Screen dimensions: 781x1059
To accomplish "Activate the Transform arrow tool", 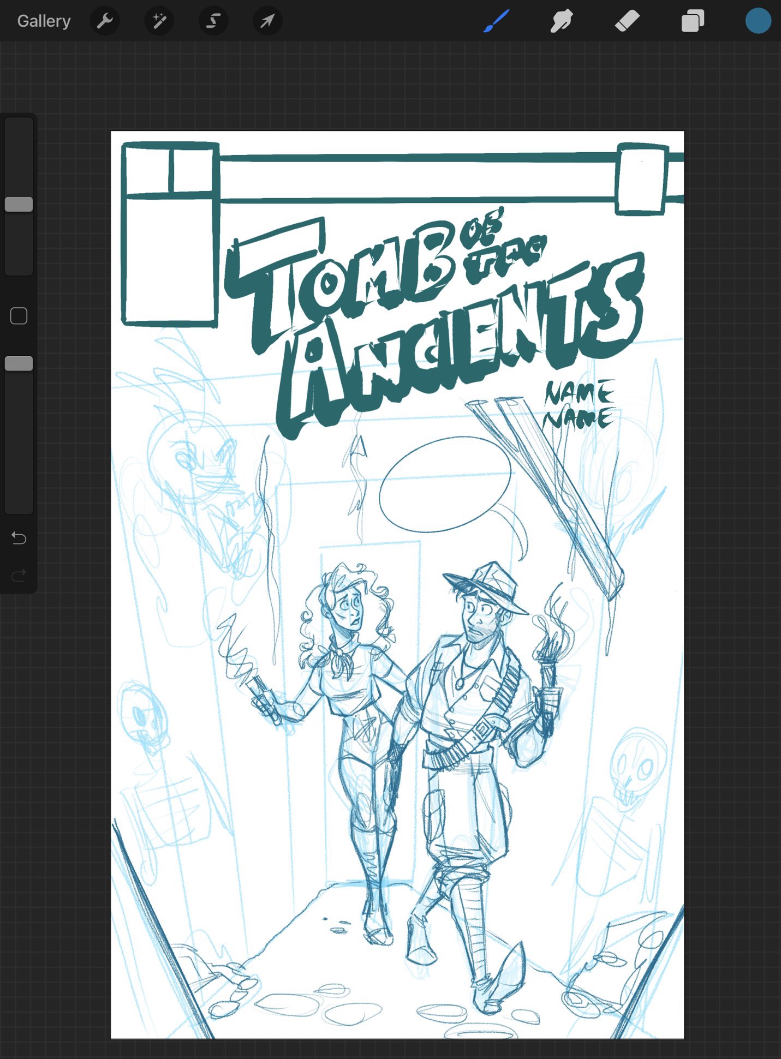I will click(x=267, y=21).
